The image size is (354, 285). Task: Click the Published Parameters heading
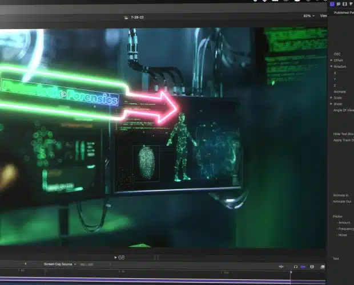(x=344, y=13)
